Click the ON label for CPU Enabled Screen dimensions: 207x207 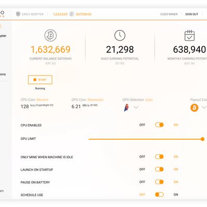[x=176, y=125]
